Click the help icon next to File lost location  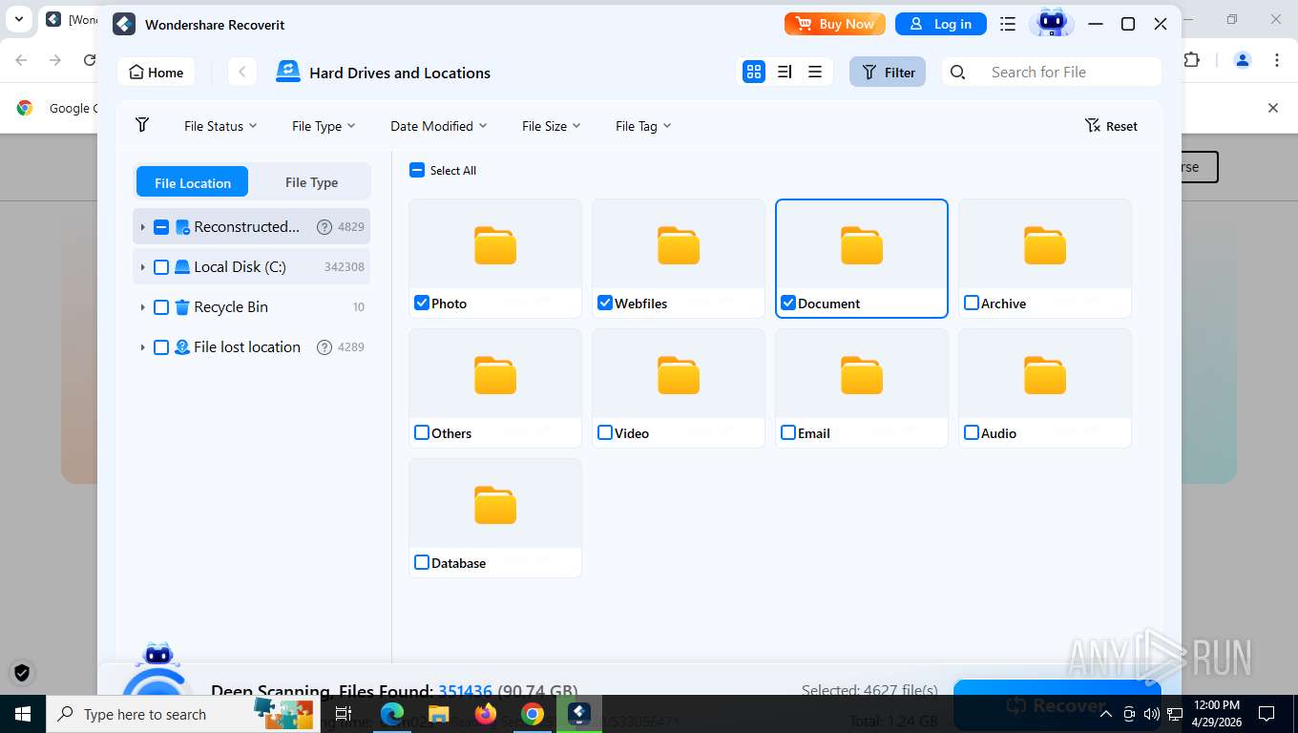(324, 347)
